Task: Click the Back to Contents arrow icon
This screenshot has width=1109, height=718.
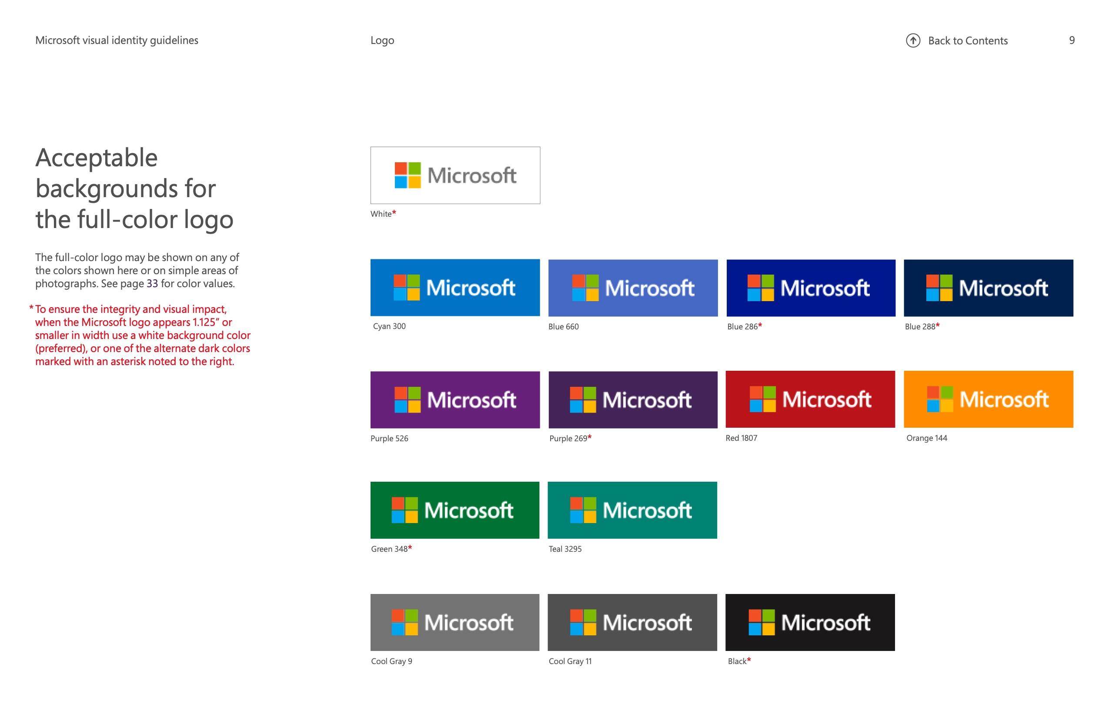Action: 913,40
